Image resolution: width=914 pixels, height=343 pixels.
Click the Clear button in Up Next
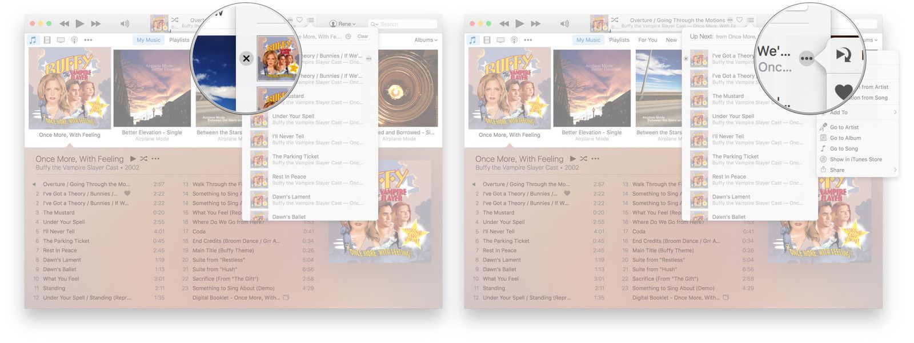pyautogui.click(x=363, y=37)
